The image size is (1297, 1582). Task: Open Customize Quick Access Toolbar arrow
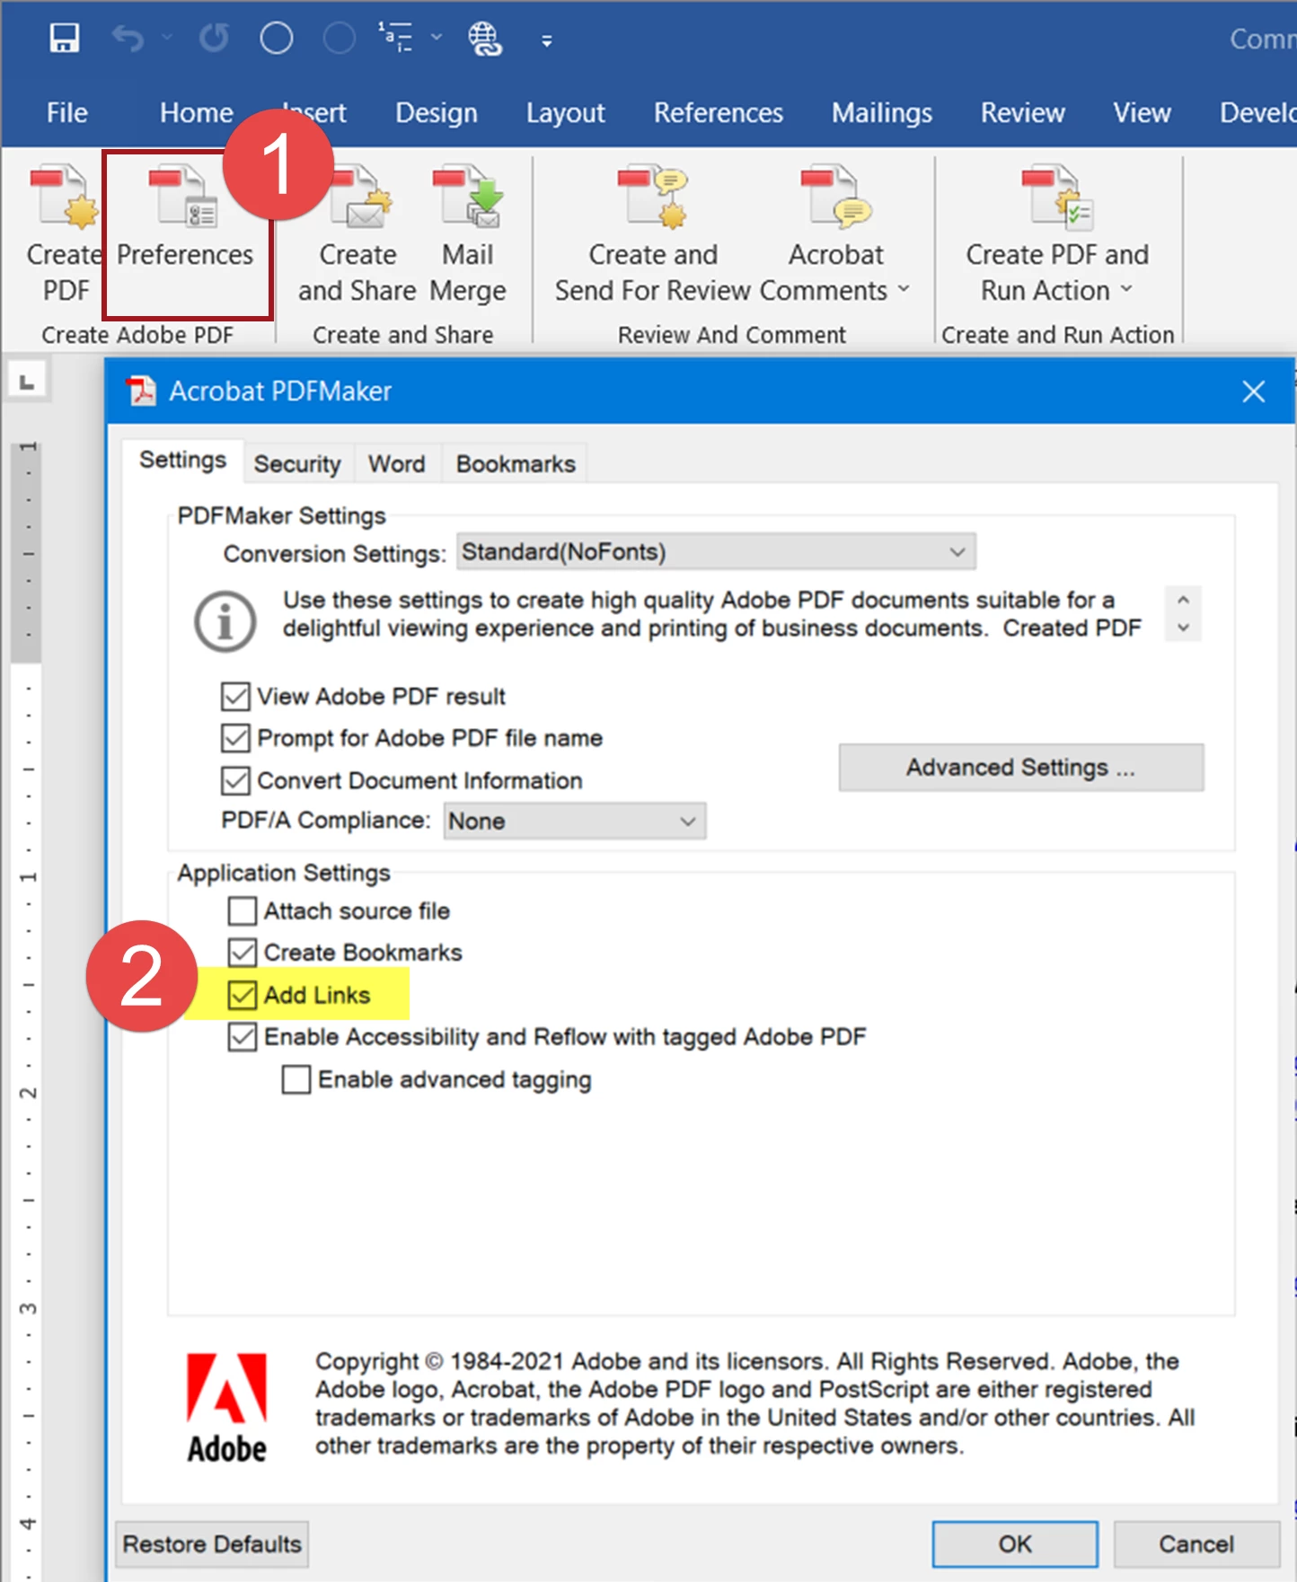click(546, 40)
